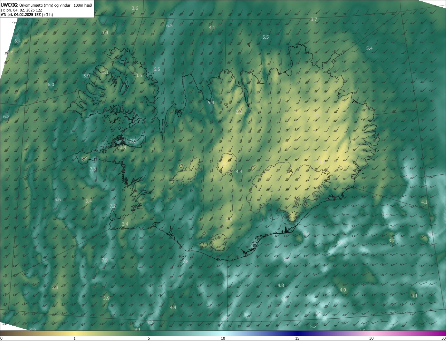
Task: Click the 6.0 value label
Action: (51, 84)
